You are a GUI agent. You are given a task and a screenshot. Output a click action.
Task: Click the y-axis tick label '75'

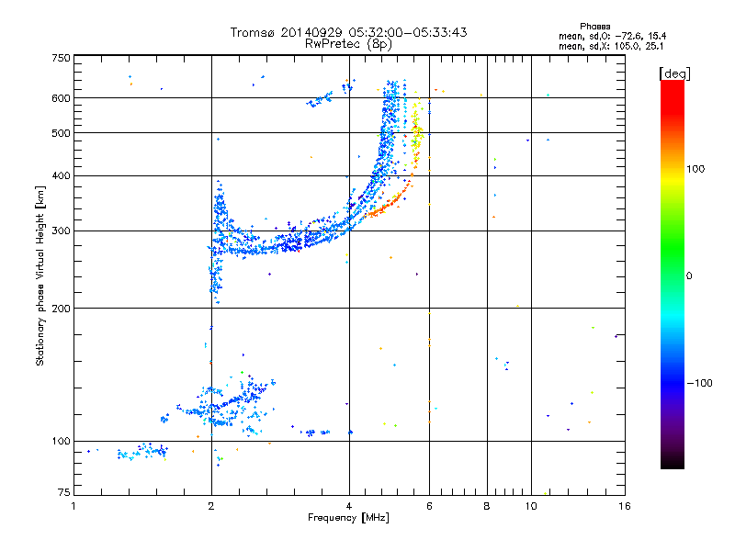[x=64, y=492]
